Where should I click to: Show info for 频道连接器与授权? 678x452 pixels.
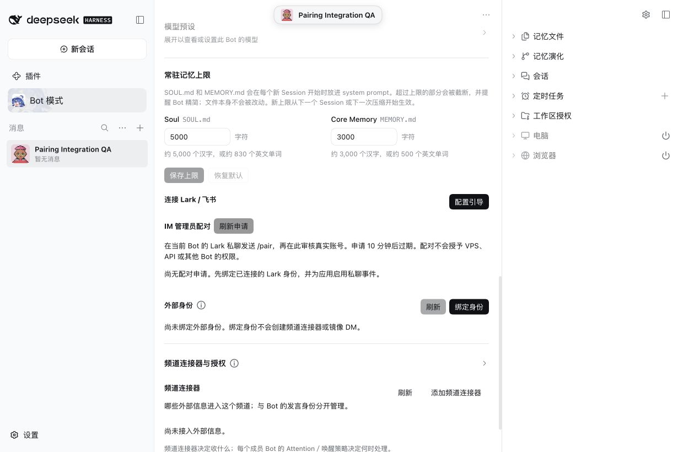coord(234,363)
